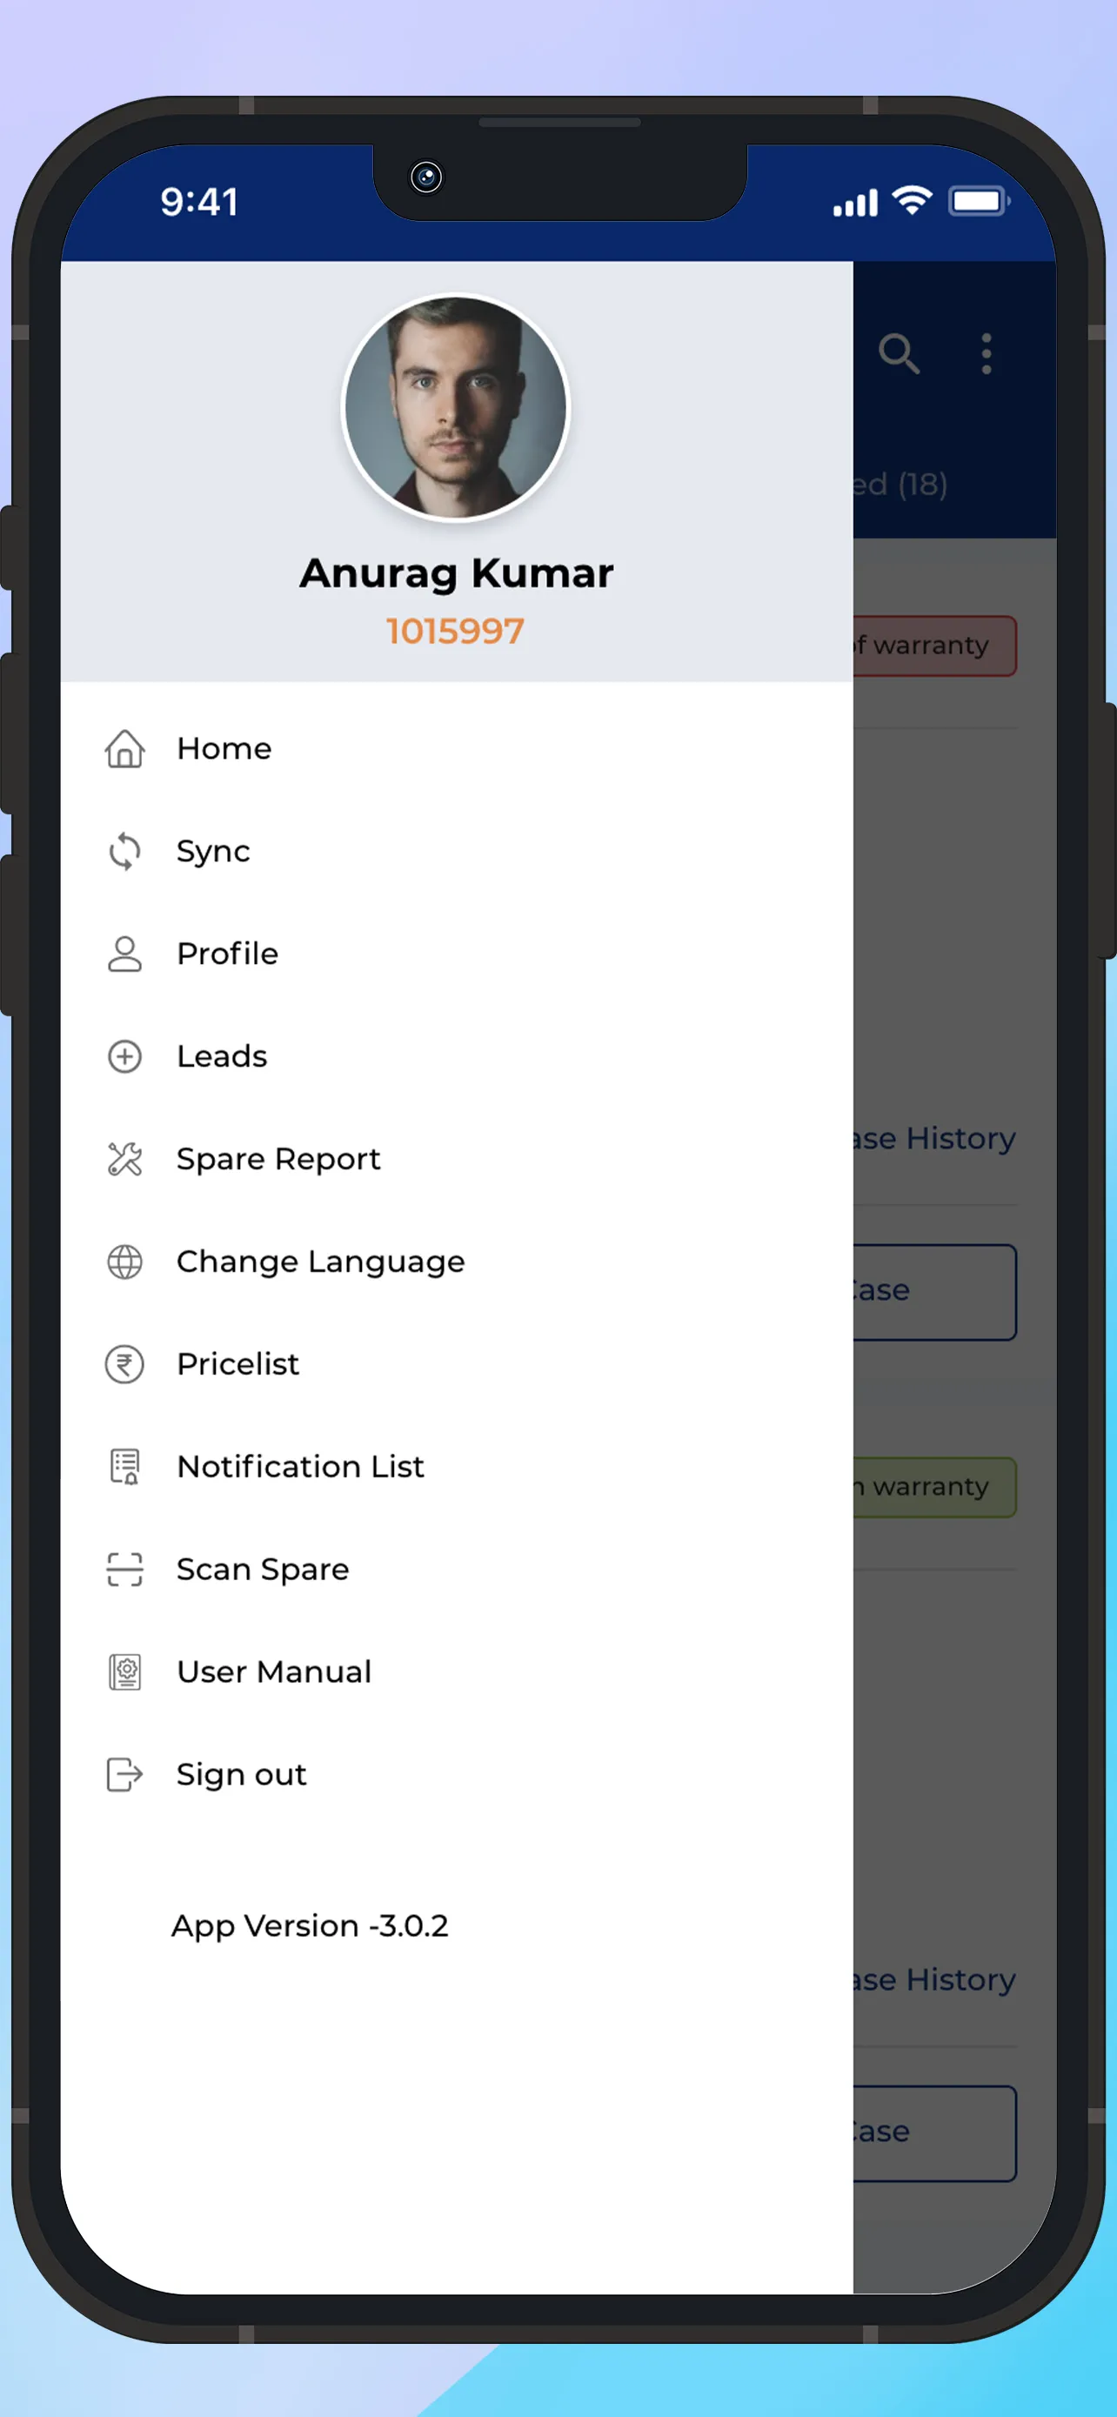Image resolution: width=1117 pixels, height=2417 pixels.
Task: Tap App Version -3.0.2 text
Action: [310, 1926]
